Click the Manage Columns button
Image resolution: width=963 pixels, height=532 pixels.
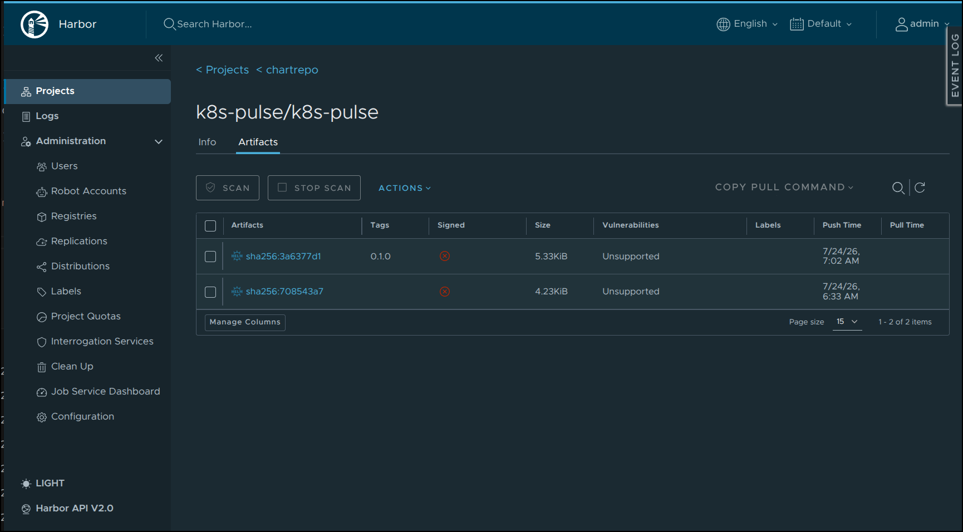point(245,322)
